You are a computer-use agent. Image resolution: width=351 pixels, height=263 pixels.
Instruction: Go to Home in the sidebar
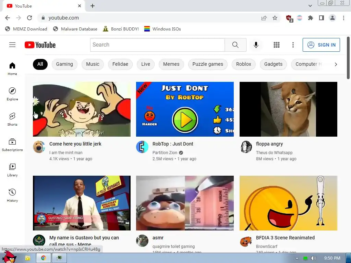click(12, 68)
